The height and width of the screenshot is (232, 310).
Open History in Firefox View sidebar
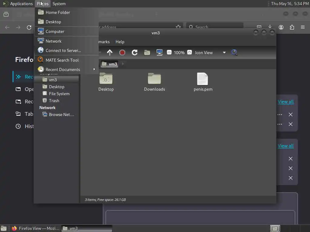[24, 126]
